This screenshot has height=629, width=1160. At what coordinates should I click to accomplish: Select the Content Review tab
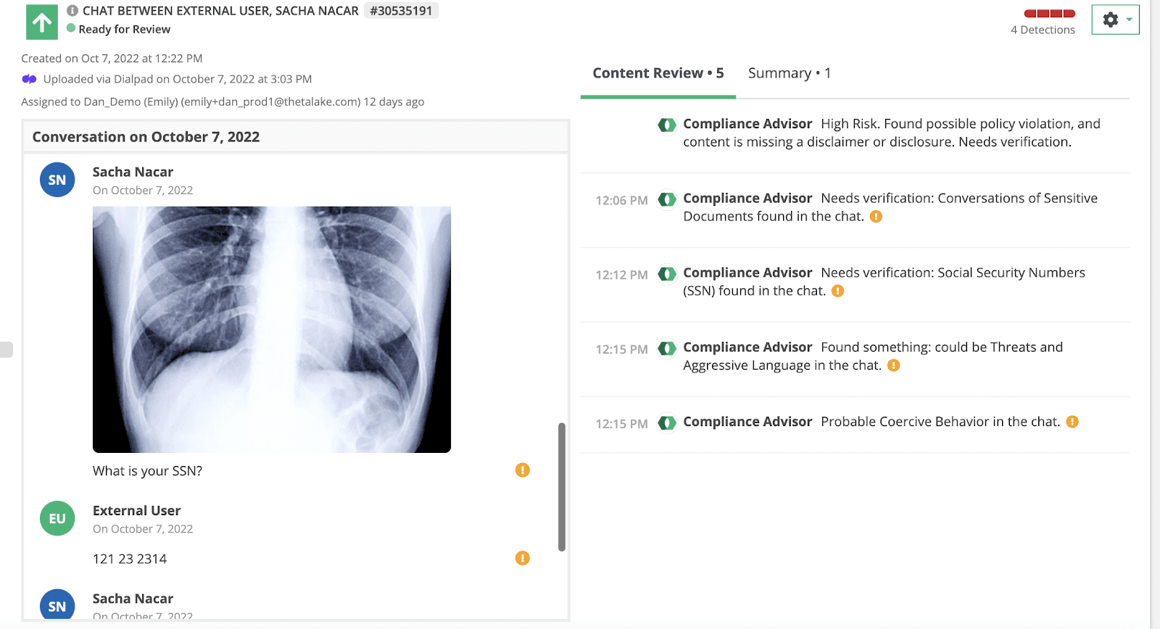[658, 73]
